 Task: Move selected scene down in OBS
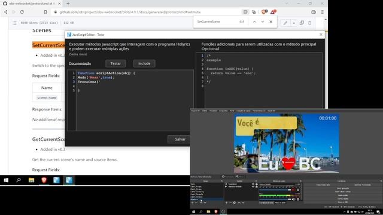click(205, 203)
